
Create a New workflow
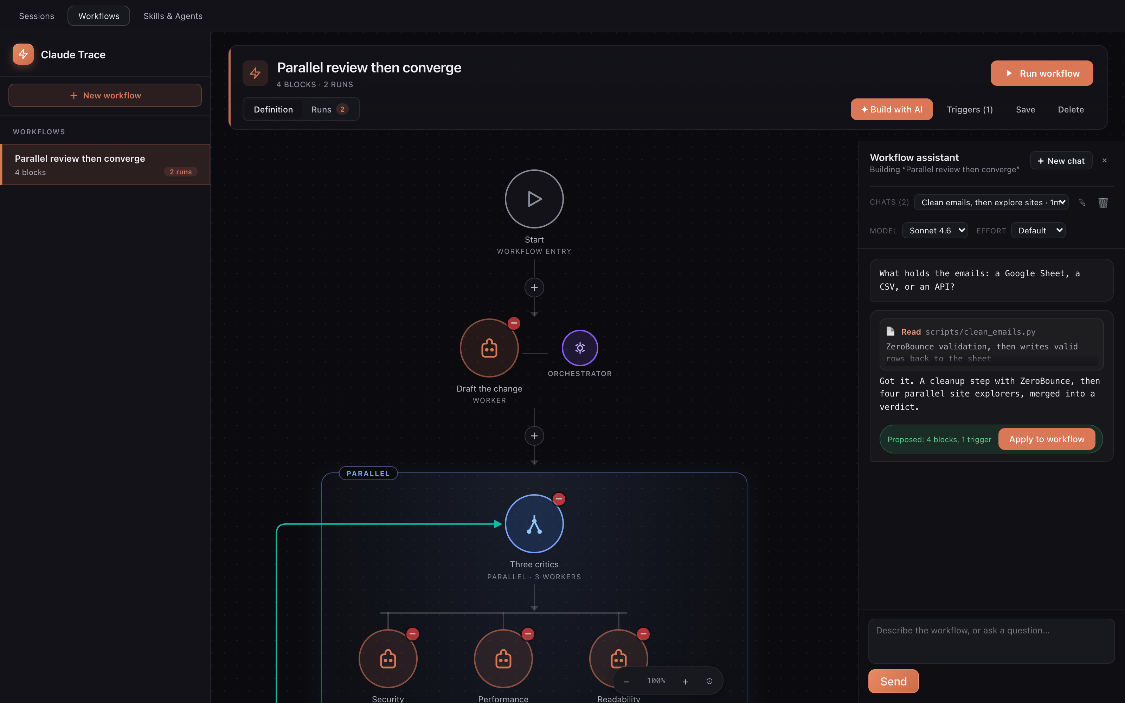click(105, 95)
